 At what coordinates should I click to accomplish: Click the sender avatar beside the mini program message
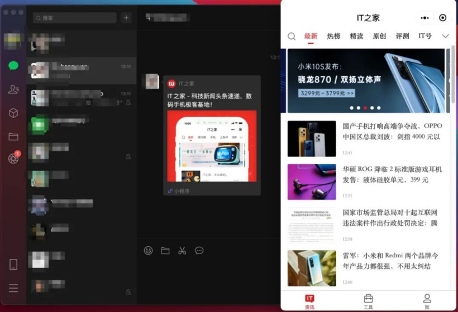point(152,81)
